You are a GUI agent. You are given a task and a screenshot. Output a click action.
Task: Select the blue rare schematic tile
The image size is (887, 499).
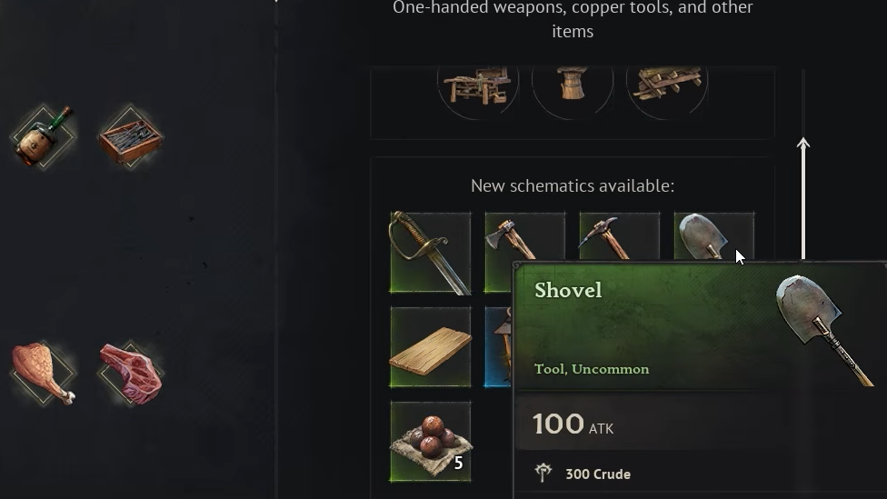pos(498,347)
